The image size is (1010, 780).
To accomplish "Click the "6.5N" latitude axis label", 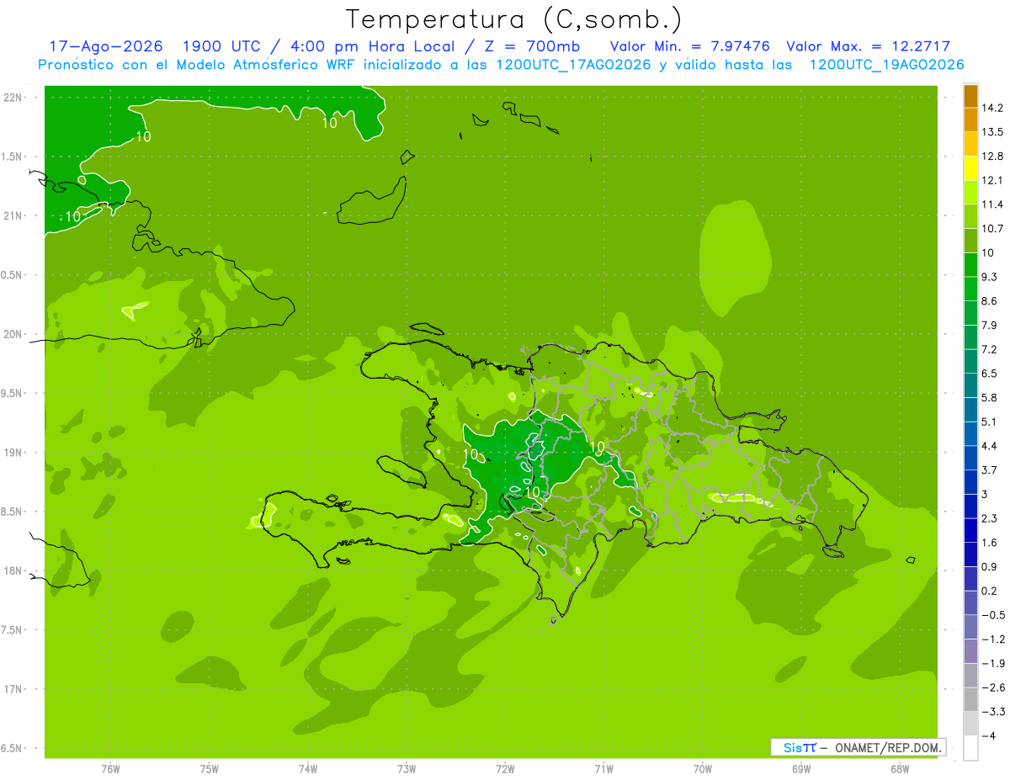I will [13, 748].
